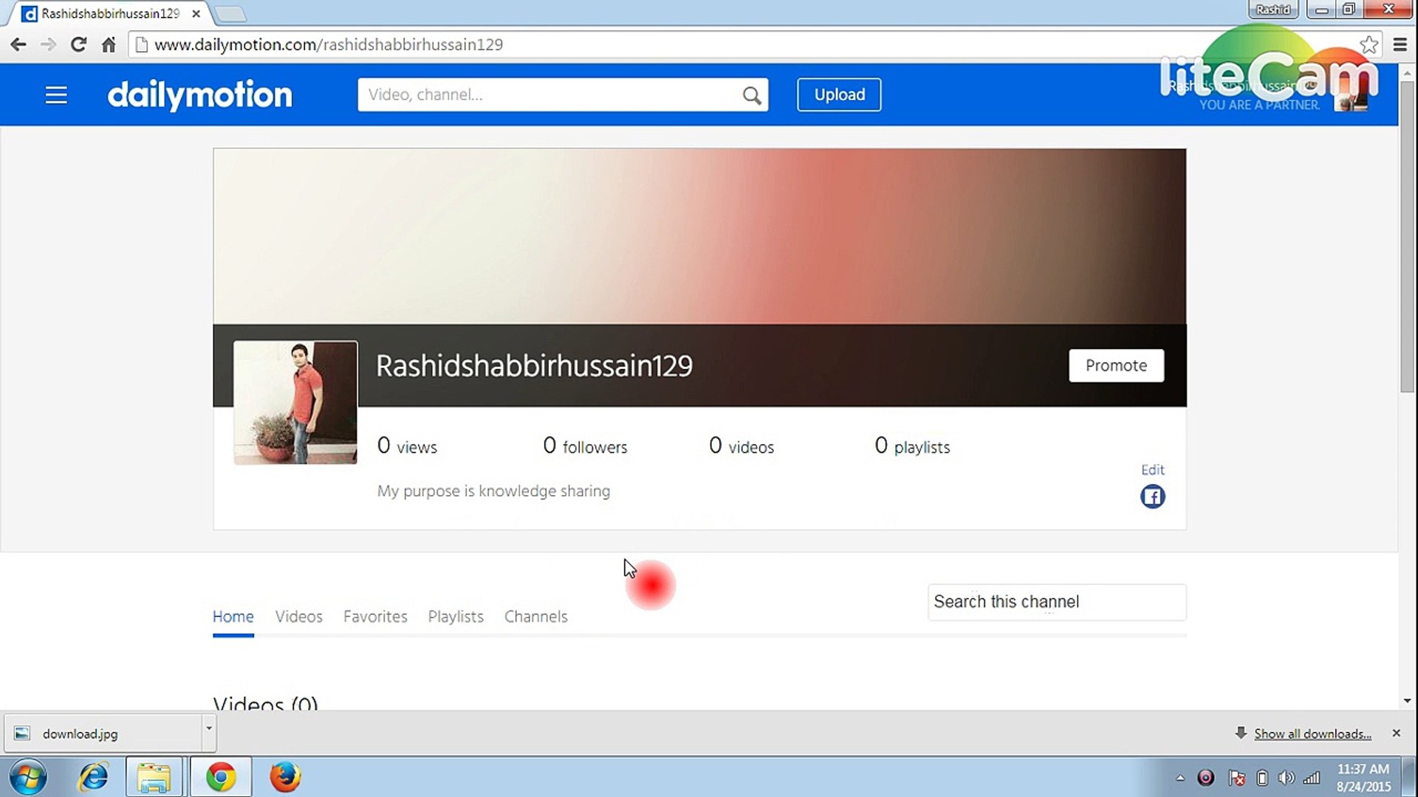Click the browser home icon

(x=109, y=44)
